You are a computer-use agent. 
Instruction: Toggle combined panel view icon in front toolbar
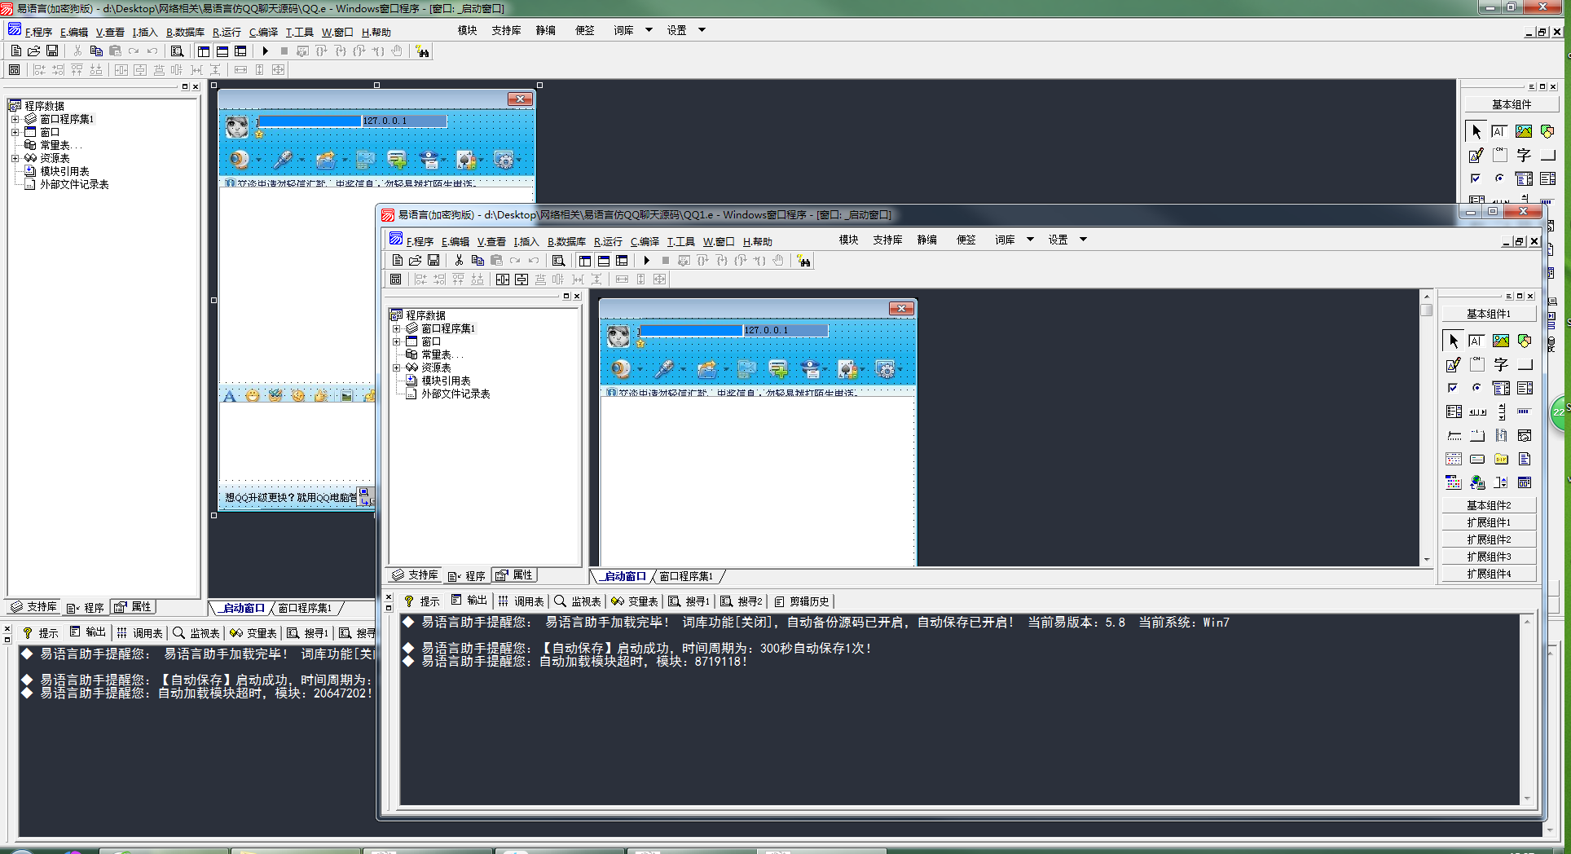(x=622, y=261)
